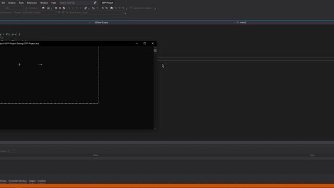
Task: Open the Tools menu
Action: pos(21,3)
